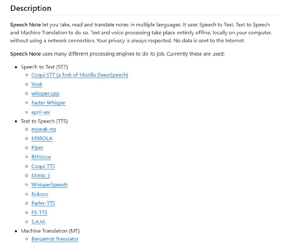Open the Parler-TTS link
Viewport: 289px width, 246px height.
[43, 203]
